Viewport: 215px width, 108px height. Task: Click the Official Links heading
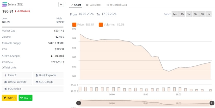9,67
